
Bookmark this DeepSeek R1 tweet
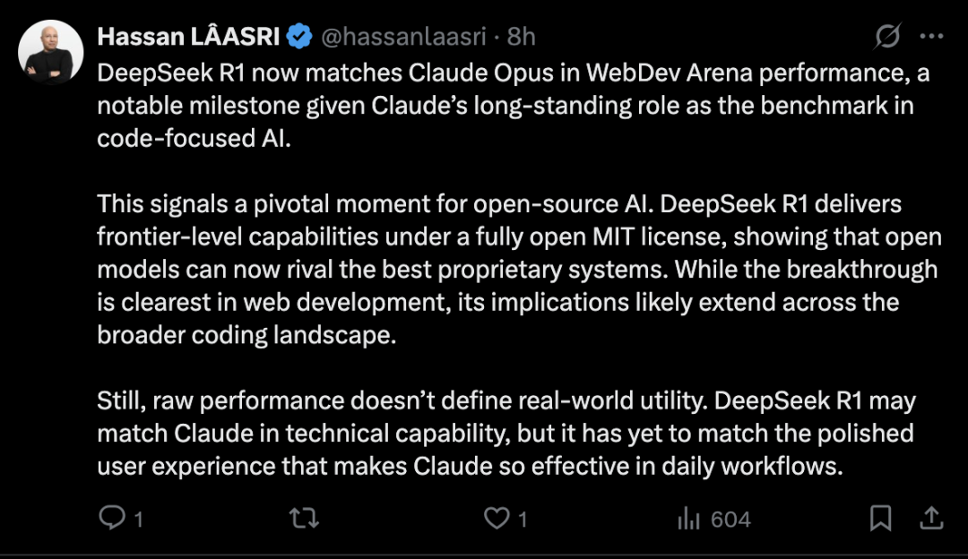(x=881, y=518)
